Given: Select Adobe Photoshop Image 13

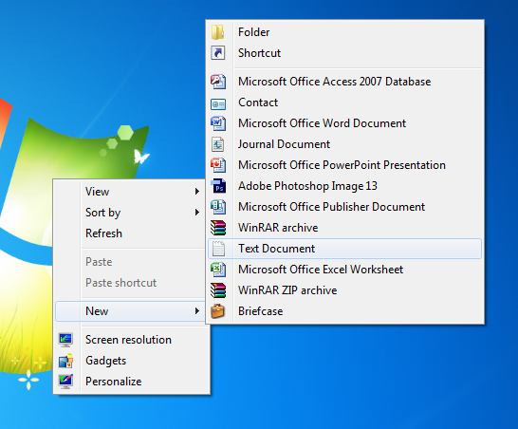Looking at the screenshot, I should click(345, 186).
